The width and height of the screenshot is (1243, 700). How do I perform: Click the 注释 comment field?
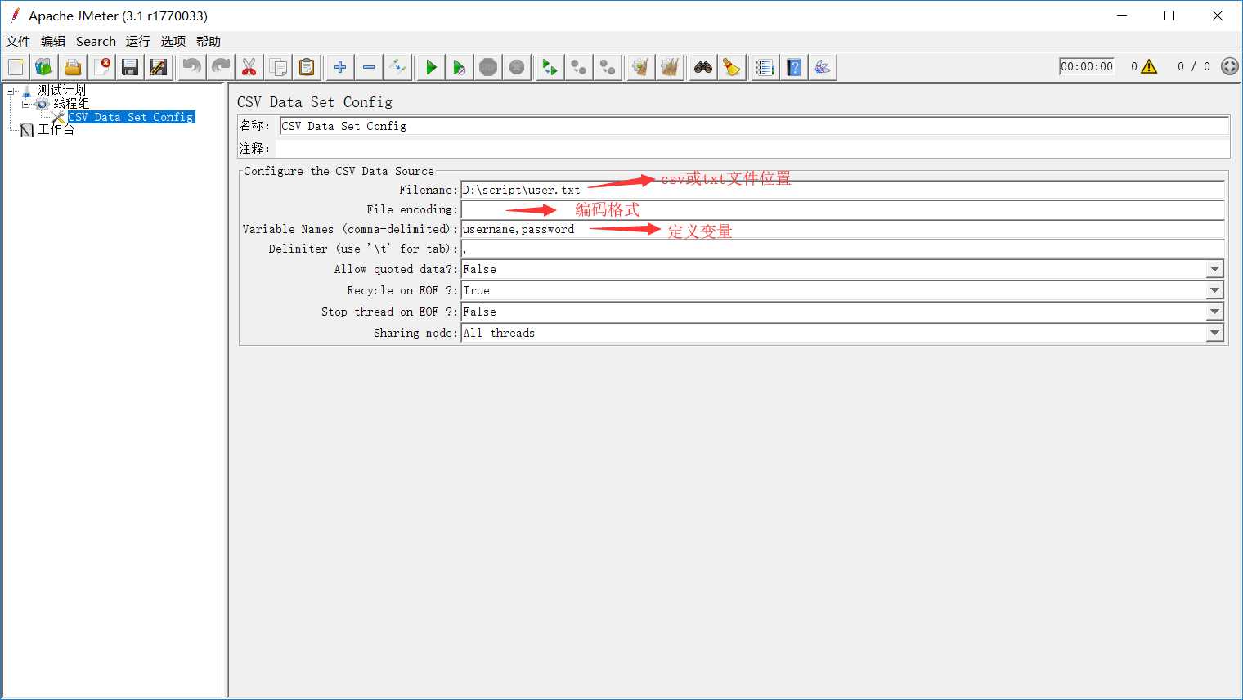752,148
